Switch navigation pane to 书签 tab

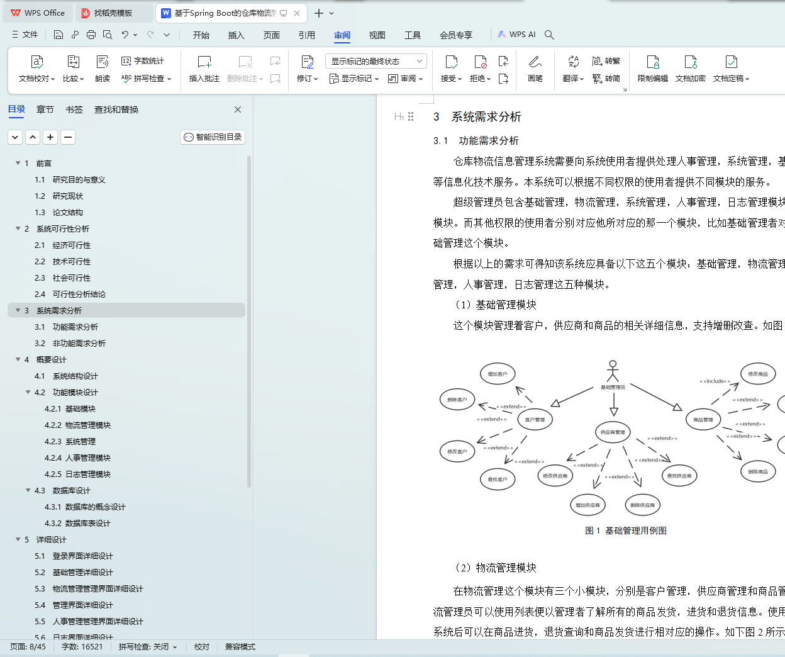(x=74, y=109)
